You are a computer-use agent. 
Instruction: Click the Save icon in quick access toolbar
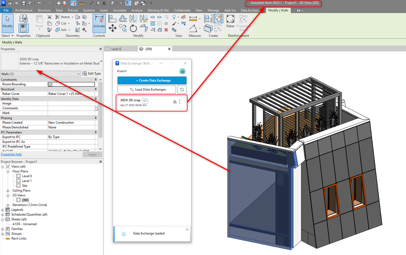tap(24, 3)
